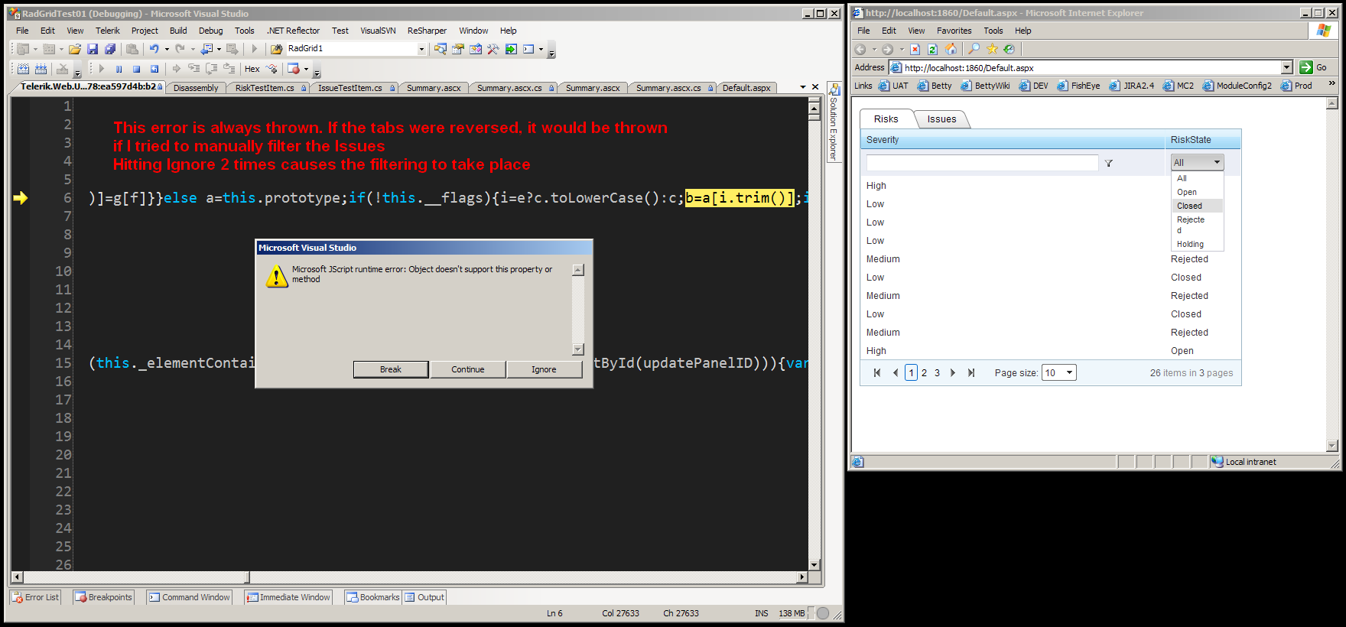Show more IE Links with chevron
Image resolution: width=1346 pixels, height=627 pixels.
(x=1331, y=83)
